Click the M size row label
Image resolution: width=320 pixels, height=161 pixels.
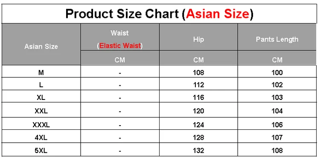click(41, 73)
